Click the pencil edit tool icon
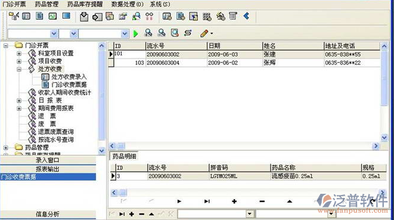 click(x=204, y=33)
